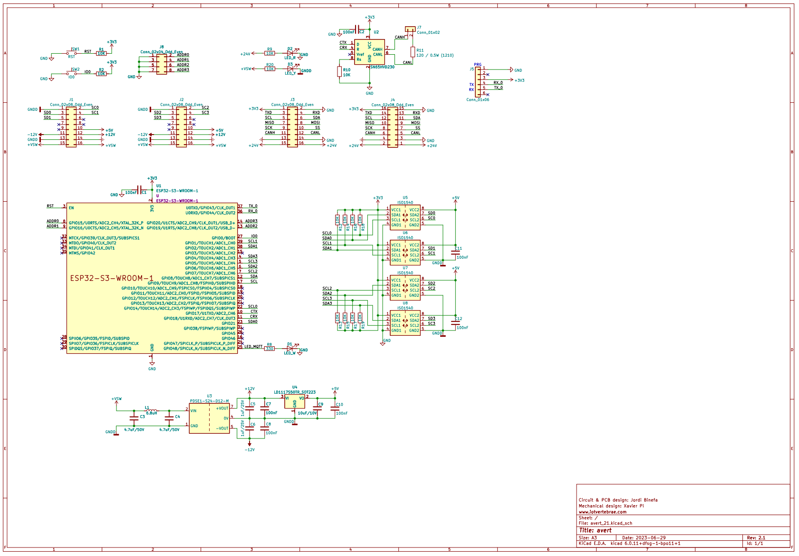Click the J8 Conn_02x04 address connector
This screenshot has height=556, width=799.
tap(162, 64)
